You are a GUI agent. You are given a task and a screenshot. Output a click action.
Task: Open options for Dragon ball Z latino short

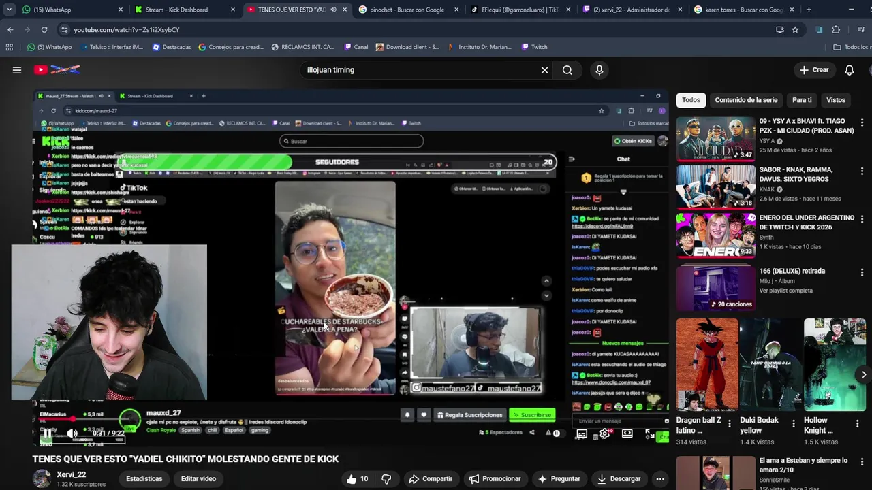pos(730,424)
